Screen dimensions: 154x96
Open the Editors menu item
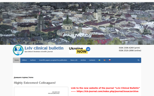coord(24,60)
